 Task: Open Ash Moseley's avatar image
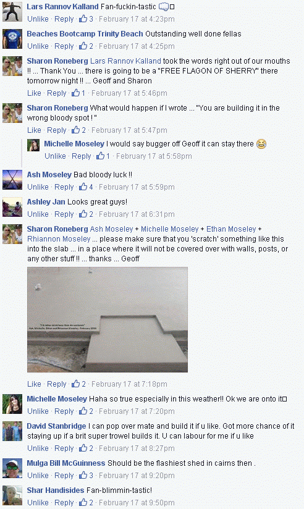12,180
